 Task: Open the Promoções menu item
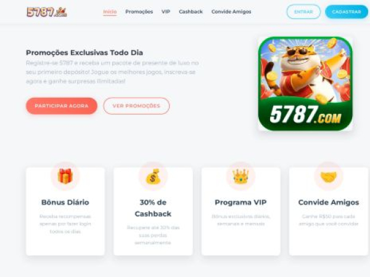tap(139, 12)
